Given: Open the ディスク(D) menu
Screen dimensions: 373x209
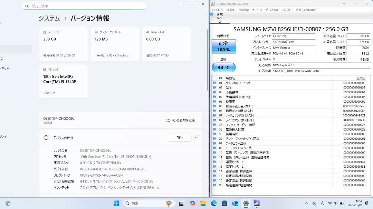Looking at the screenshot, I should 272,10.
